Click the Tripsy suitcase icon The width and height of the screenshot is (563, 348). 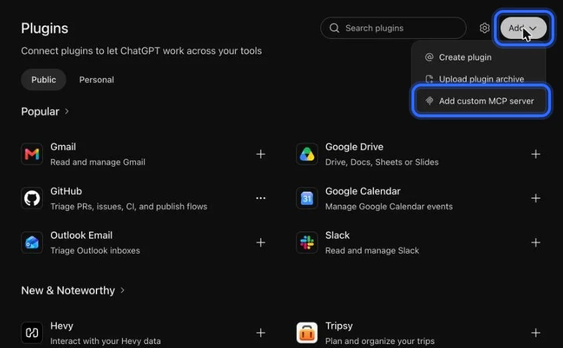(307, 333)
